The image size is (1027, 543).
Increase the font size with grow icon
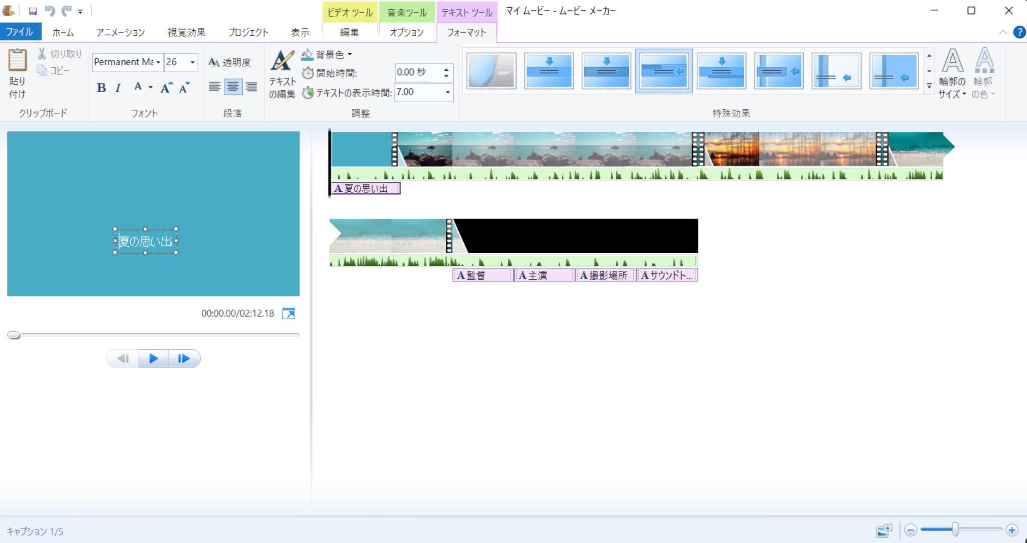[x=167, y=88]
